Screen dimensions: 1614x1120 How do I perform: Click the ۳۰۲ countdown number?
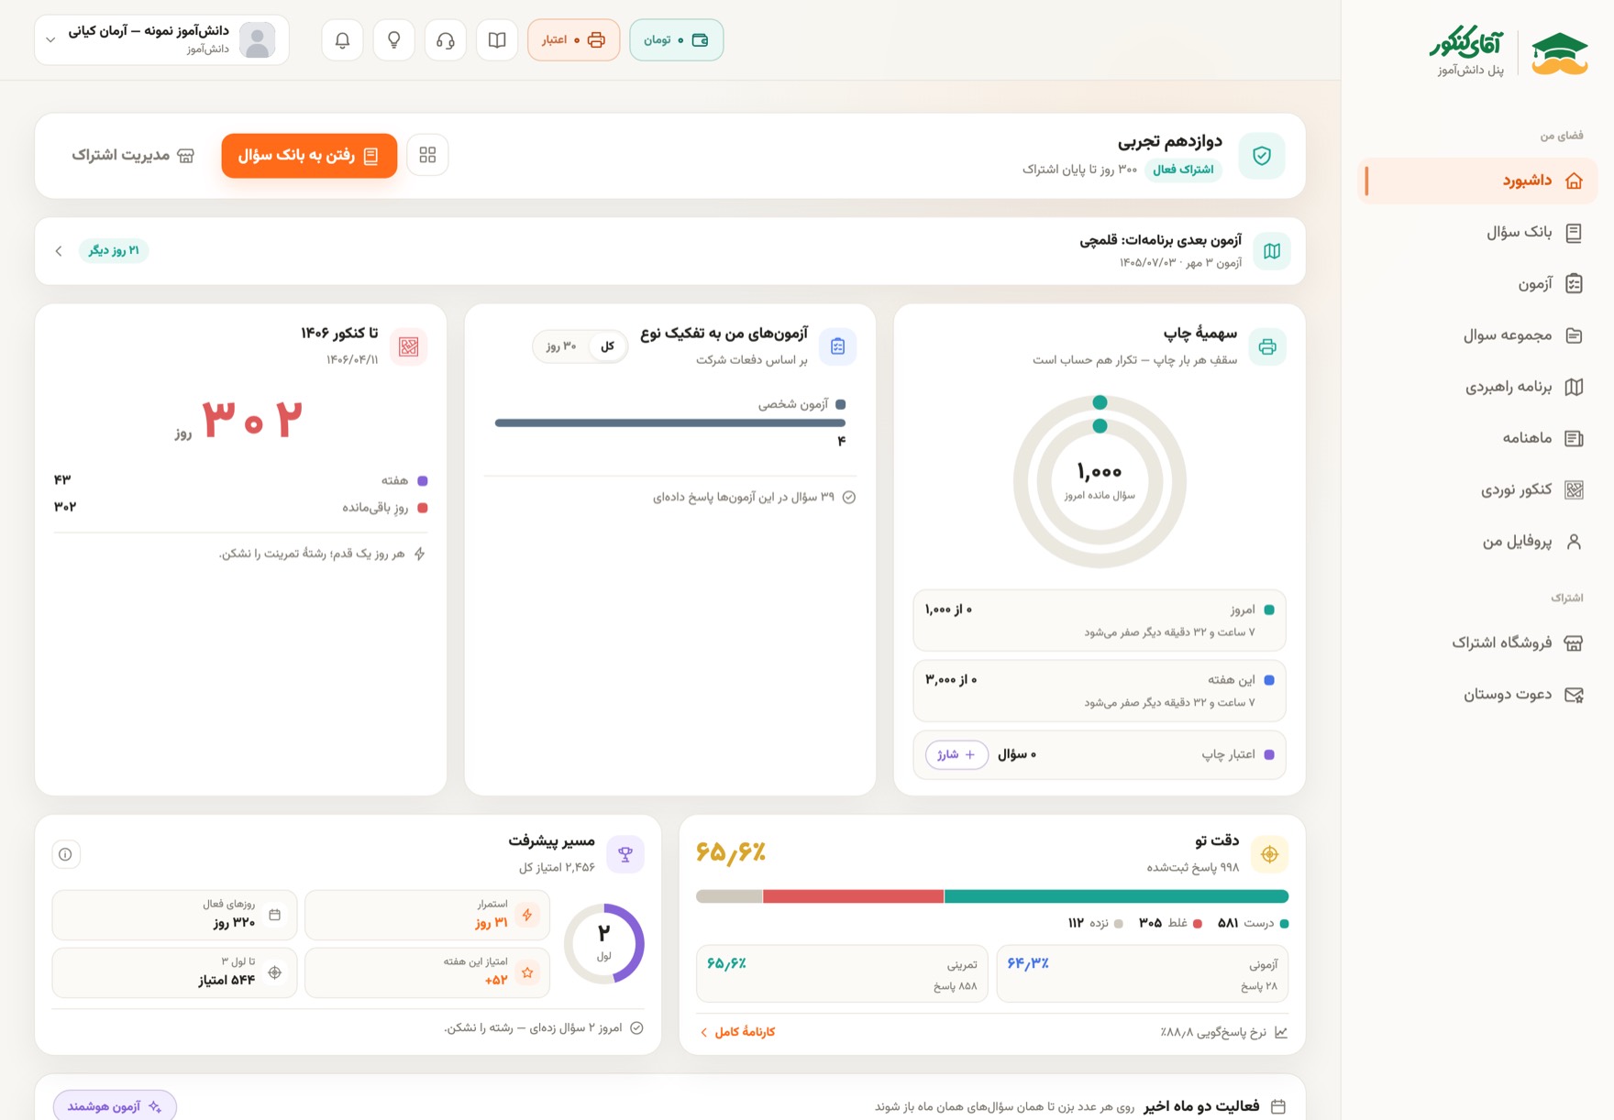pos(252,419)
